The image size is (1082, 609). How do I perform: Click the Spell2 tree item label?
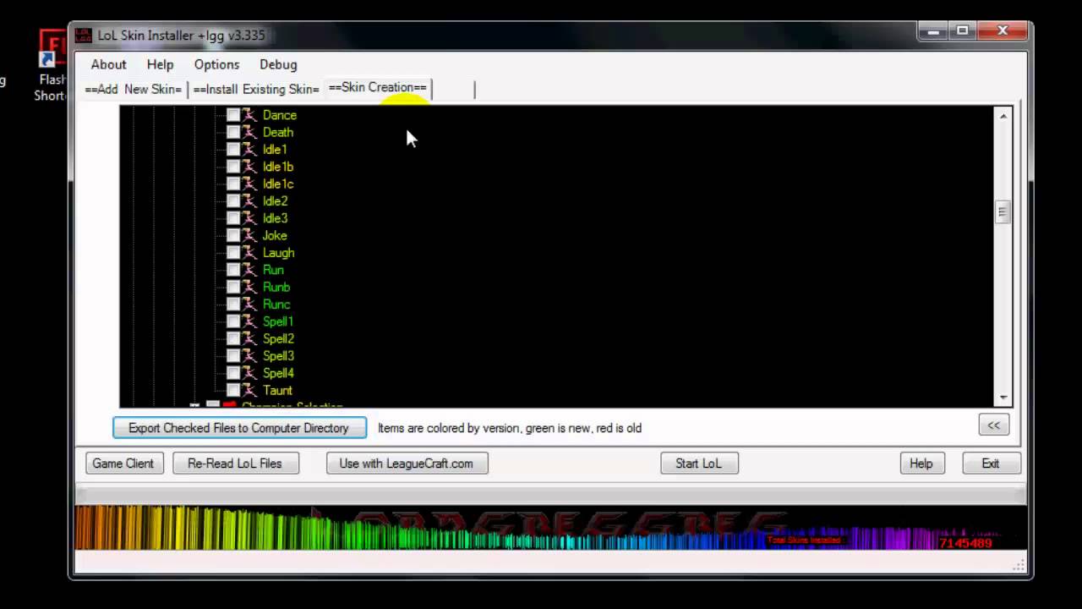pyautogui.click(x=278, y=338)
